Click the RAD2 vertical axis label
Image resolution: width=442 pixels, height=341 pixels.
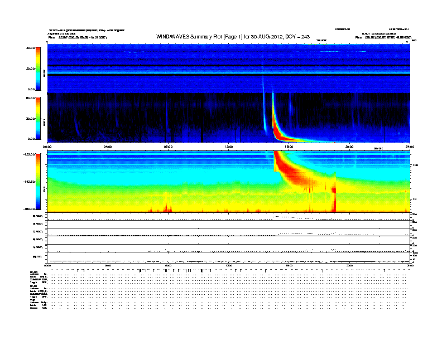click(x=44, y=74)
